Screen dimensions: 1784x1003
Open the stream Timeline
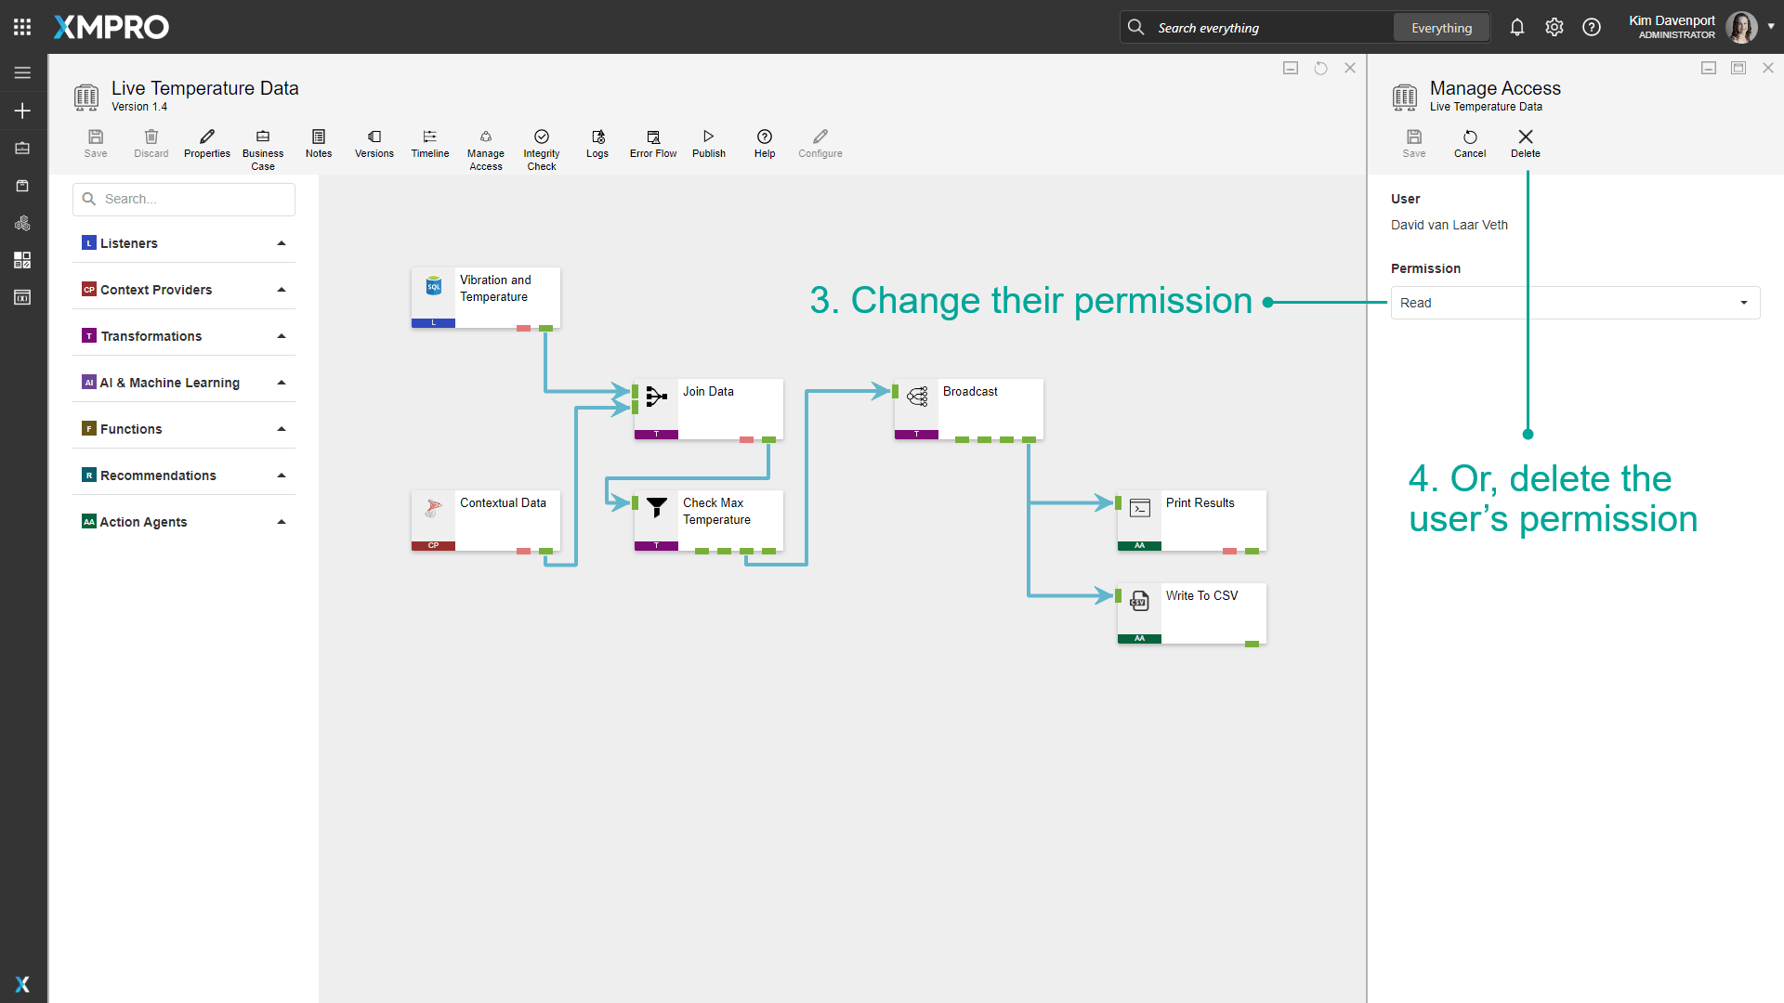coord(429,144)
